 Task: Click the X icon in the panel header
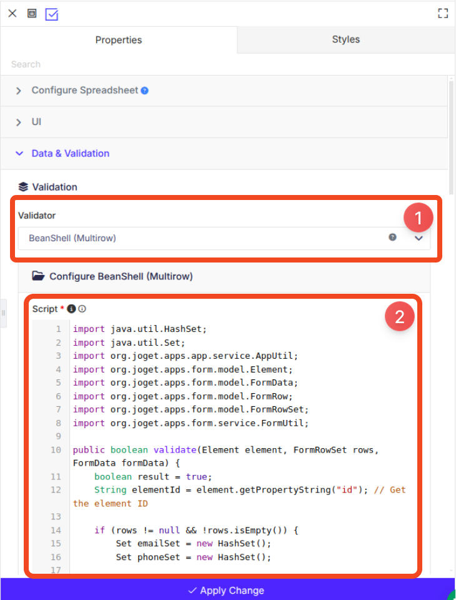(x=12, y=13)
